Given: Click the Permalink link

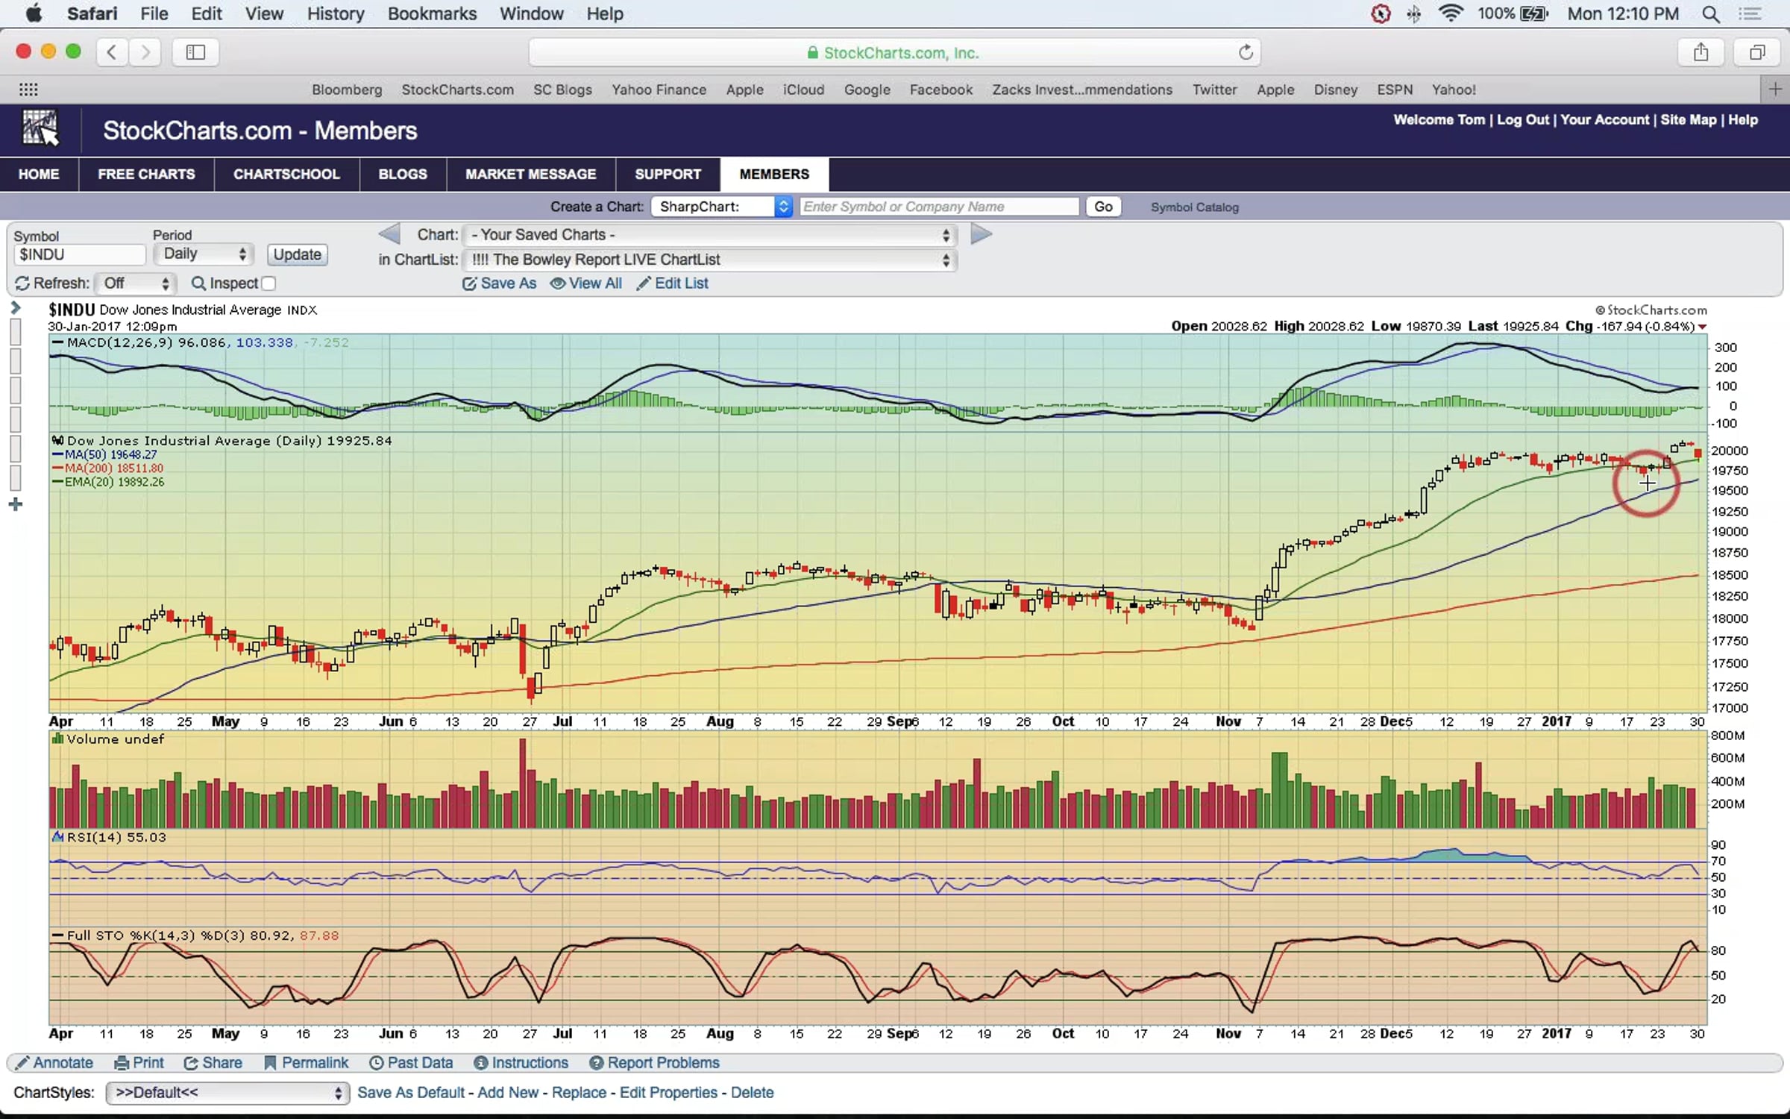Looking at the screenshot, I should click(307, 1063).
